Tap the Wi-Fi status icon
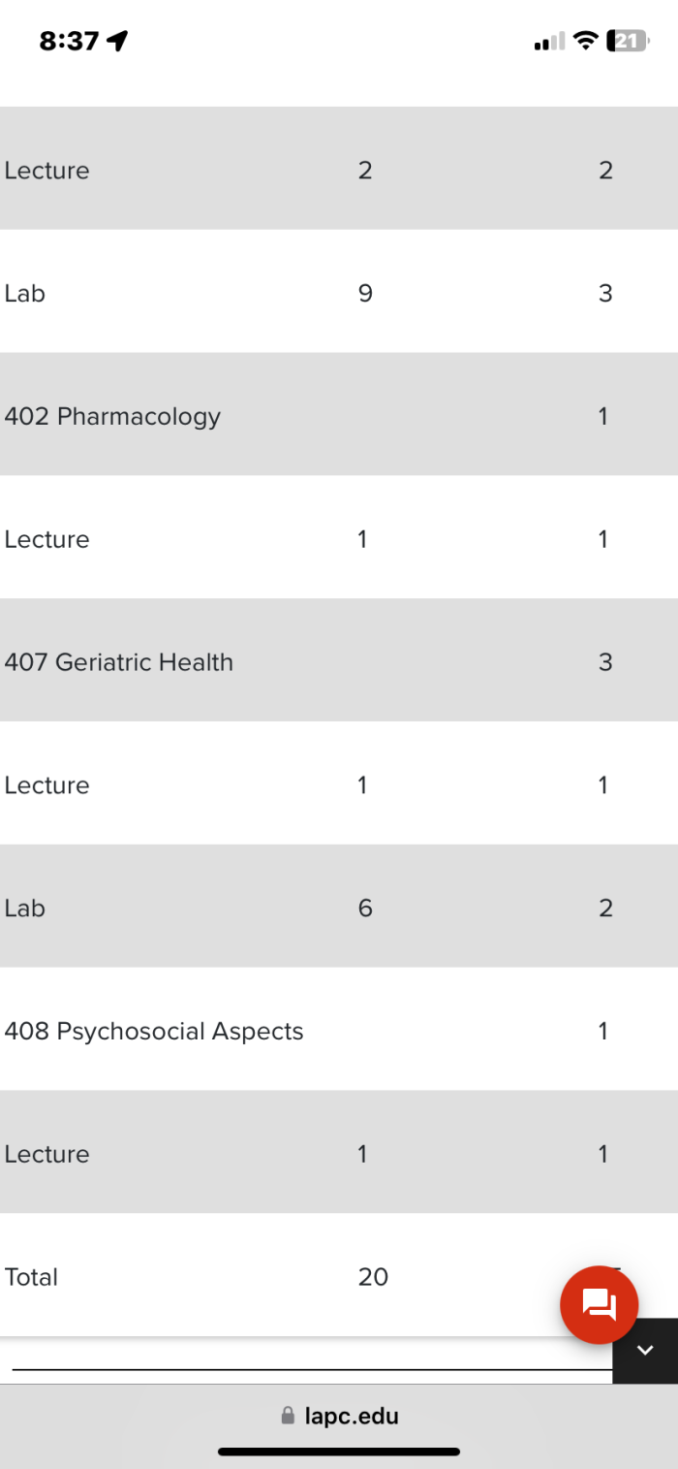Screen dimensions: 678x1469 pos(584,41)
